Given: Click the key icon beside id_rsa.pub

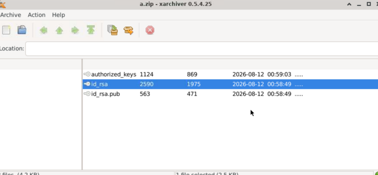Looking at the screenshot, I should (87, 94).
